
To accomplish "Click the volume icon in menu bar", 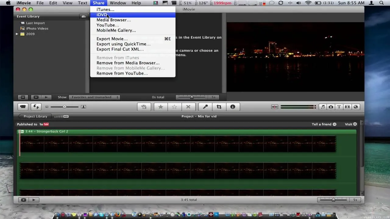I will [298, 3].
